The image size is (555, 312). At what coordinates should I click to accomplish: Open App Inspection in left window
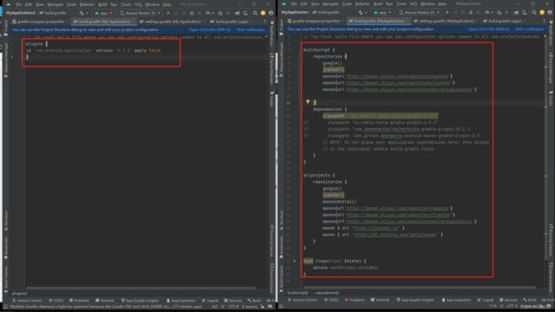tap(180, 301)
